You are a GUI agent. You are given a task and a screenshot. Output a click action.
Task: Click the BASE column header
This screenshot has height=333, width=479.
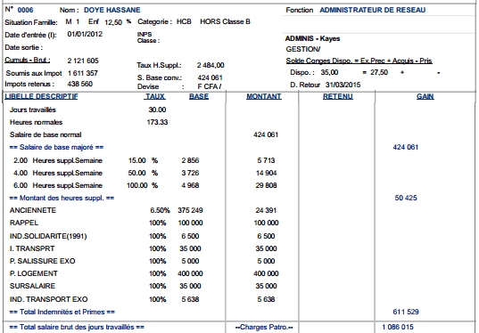(199, 97)
